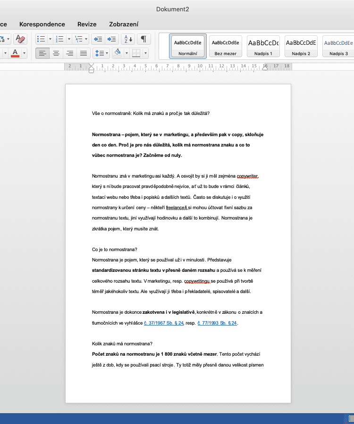
Task: Open the Korespondence ribbon tab
Action: [x=42, y=24]
